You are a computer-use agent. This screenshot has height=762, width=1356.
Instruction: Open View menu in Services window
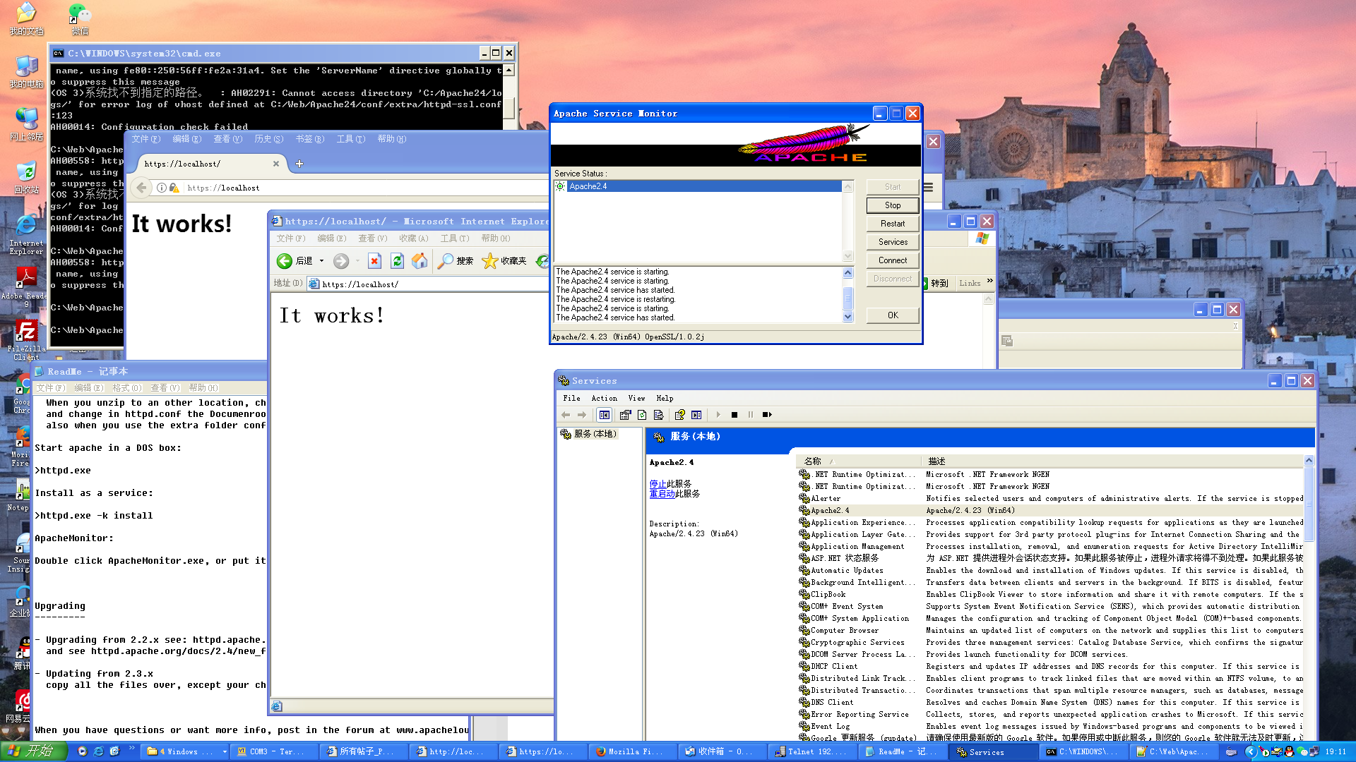pos(636,399)
